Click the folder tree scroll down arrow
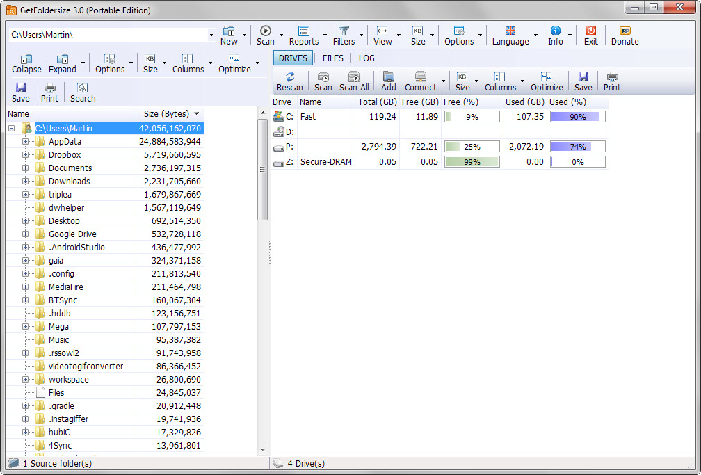Viewport: 701px width, 475px height. pos(263,450)
